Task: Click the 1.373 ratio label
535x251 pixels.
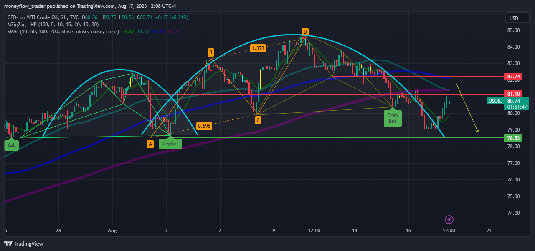Action: [258, 48]
